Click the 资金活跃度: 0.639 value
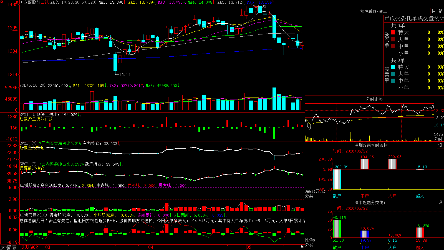This screenshot has width=444, height=250. tap(59, 186)
